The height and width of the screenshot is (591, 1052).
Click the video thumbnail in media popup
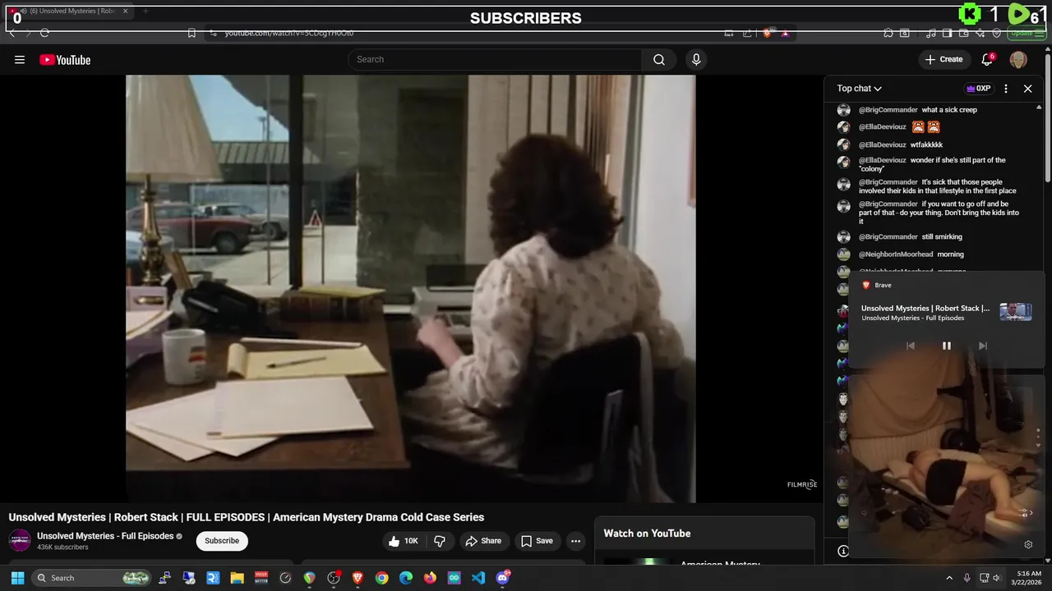pos(1016,312)
